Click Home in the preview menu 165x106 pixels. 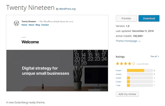pos(24,25)
